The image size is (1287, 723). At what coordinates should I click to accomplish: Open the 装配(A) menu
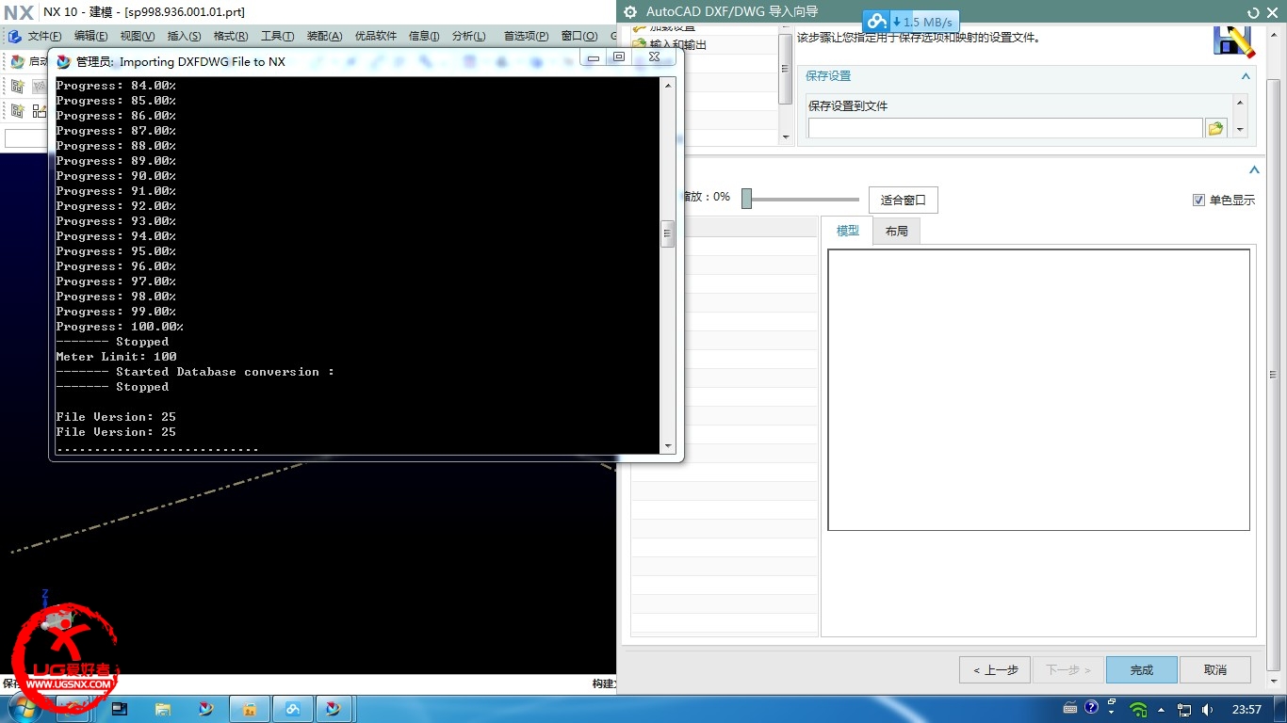[x=324, y=36]
